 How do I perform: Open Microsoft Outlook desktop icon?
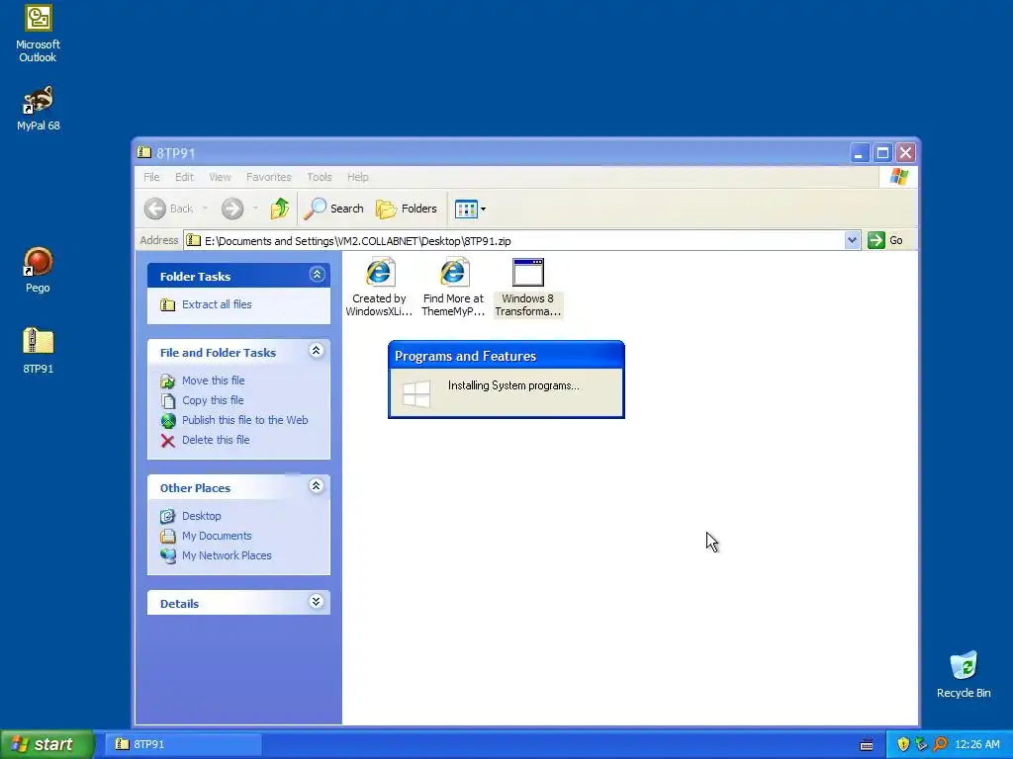pos(38,34)
